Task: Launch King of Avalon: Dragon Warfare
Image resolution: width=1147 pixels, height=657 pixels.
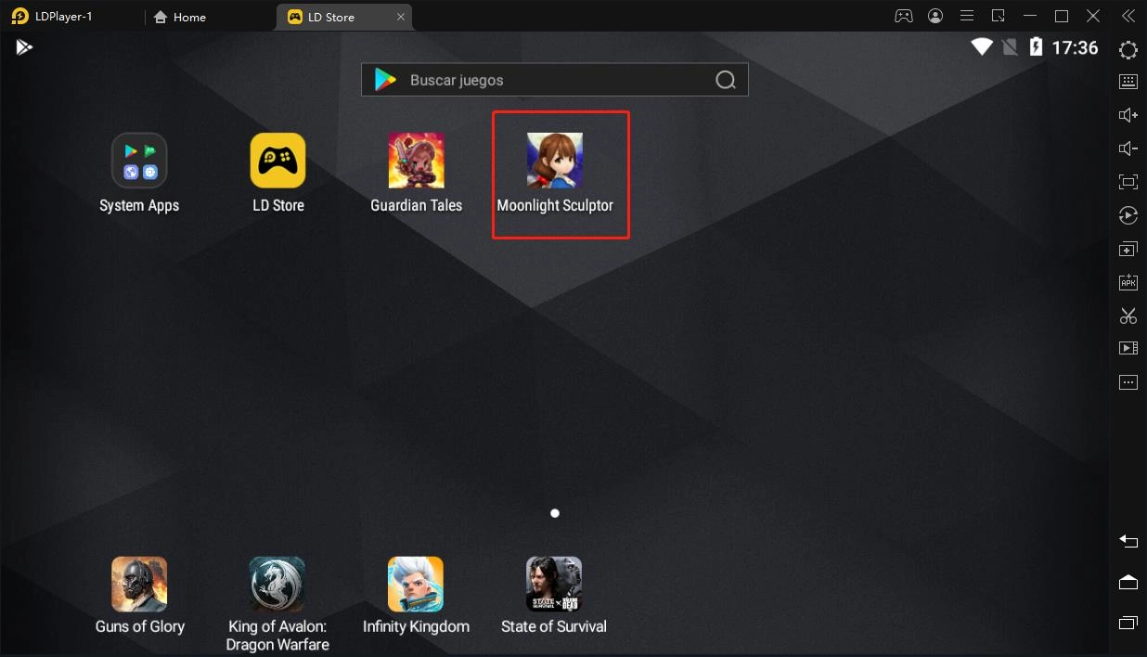Action: (x=277, y=603)
